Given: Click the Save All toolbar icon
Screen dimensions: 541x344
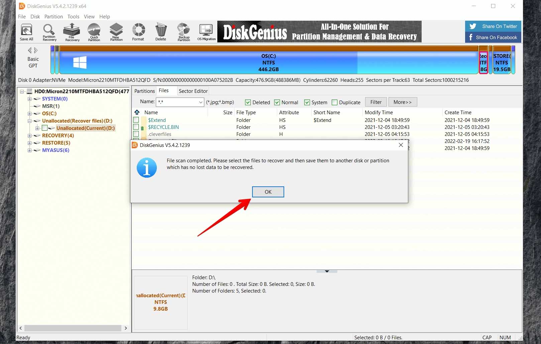Looking at the screenshot, I should tap(26, 32).
